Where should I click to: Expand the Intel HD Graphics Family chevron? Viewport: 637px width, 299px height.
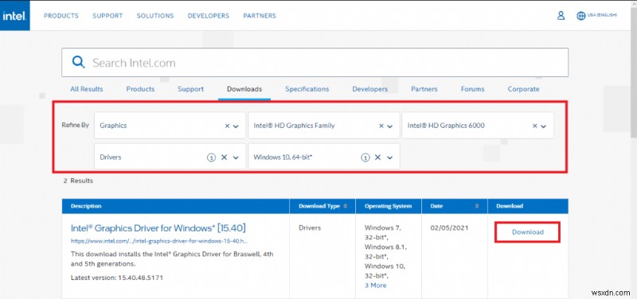coord(390,126)
